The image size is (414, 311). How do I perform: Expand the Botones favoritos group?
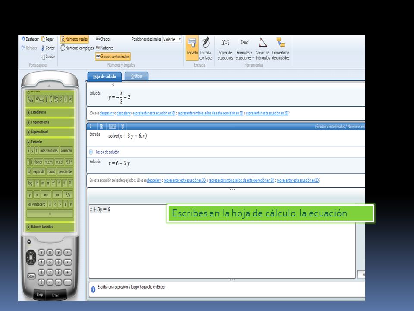tap(28, 227)
